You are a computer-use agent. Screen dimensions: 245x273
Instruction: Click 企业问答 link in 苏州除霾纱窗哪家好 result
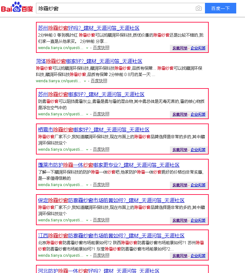198,114
